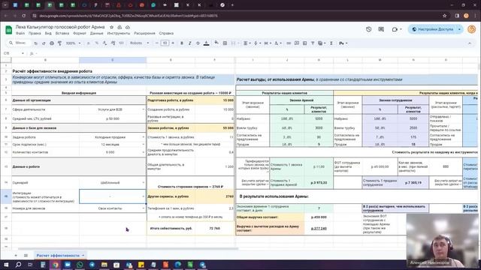The image size is (481, 270).
Task: Activate the paint format tool
Action: tap(59, 43)
